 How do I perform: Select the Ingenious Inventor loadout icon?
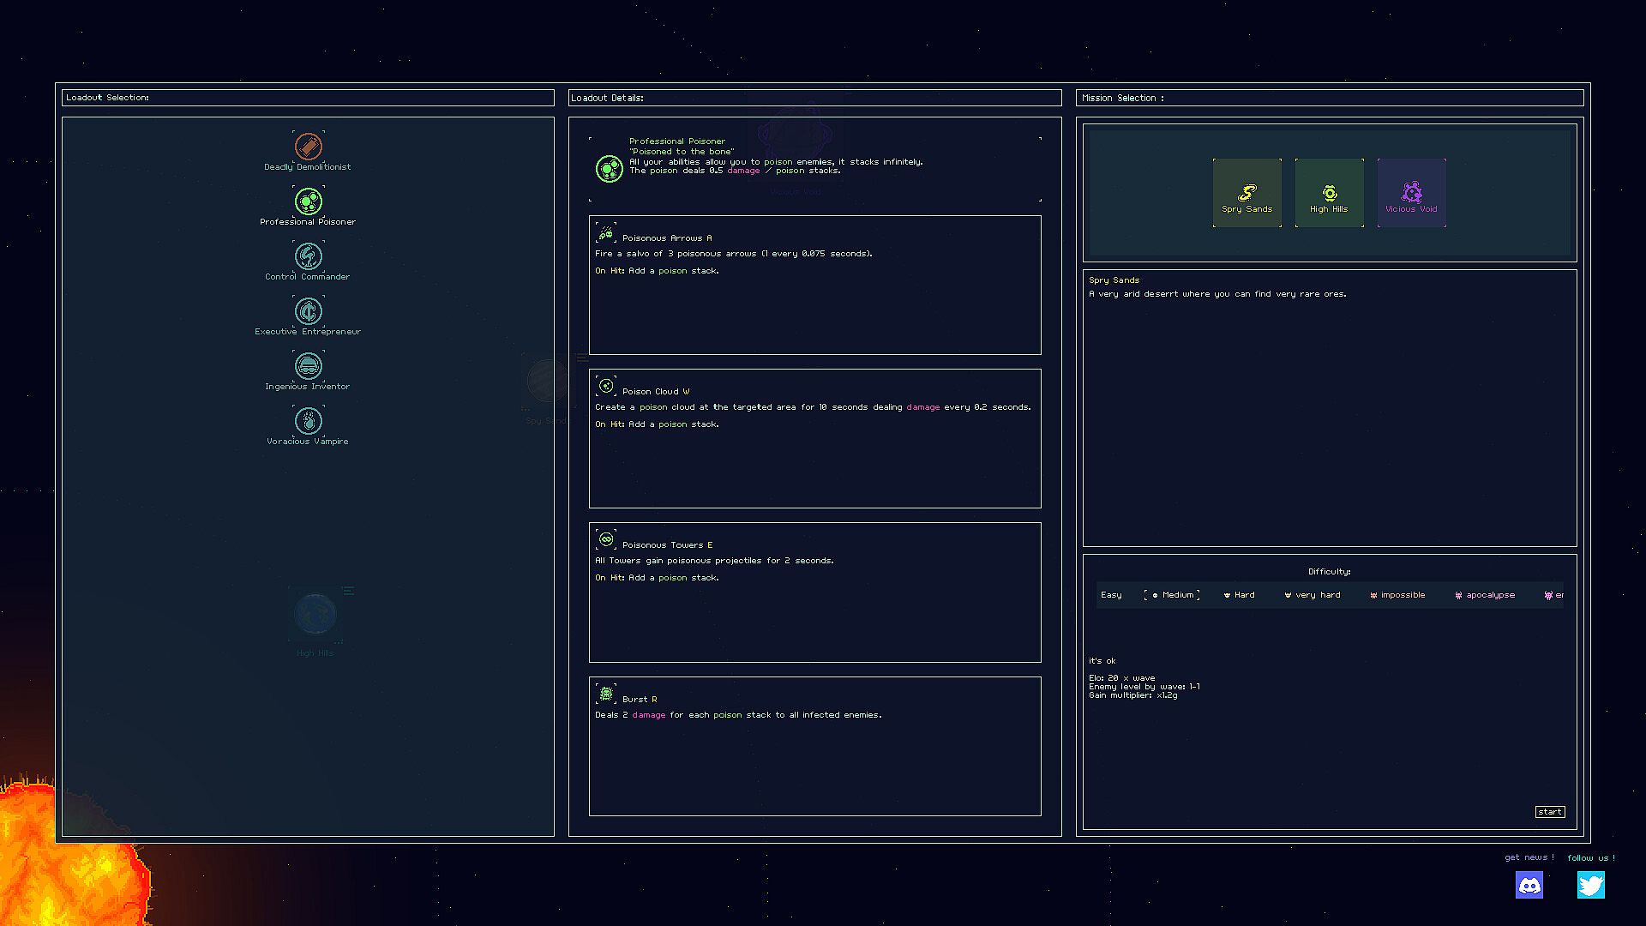coord(309,366)
